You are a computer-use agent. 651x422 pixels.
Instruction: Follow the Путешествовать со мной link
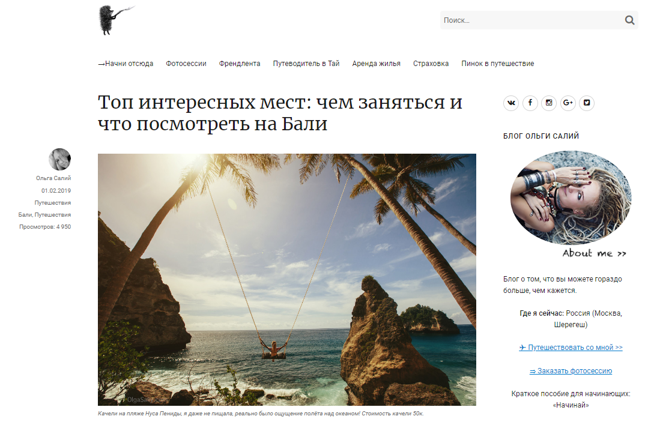[571, 348]
